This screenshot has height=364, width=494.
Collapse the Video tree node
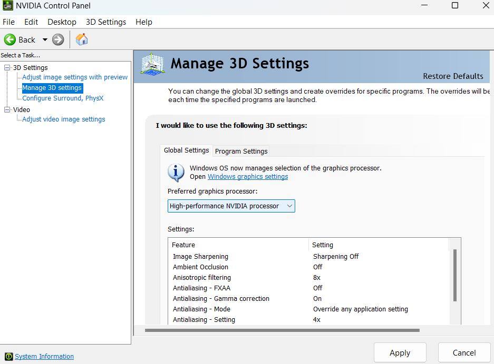(7, 109)
